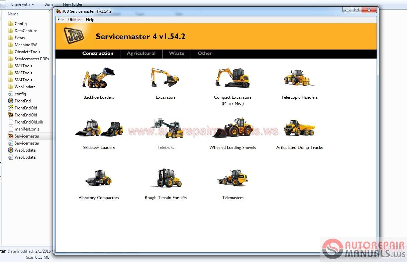
Task: Select the DataCapture folder icon in Explorer
Action: (x=11, y=30)
